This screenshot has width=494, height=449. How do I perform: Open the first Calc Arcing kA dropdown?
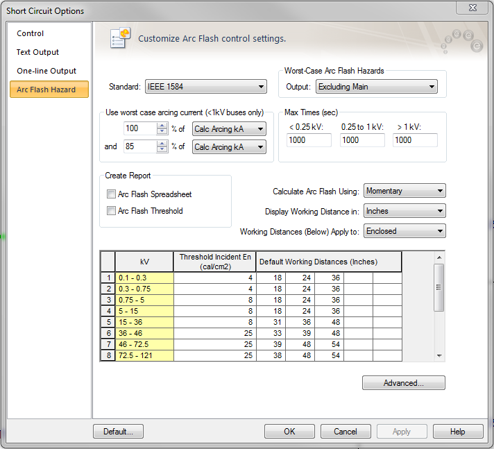click(x=229, y=129)
